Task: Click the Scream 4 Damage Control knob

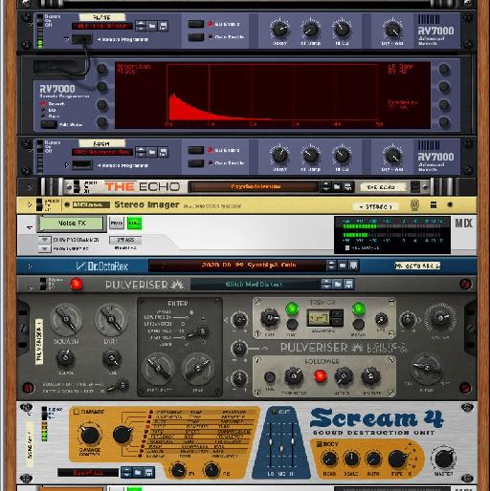Action: coord(90,435)
